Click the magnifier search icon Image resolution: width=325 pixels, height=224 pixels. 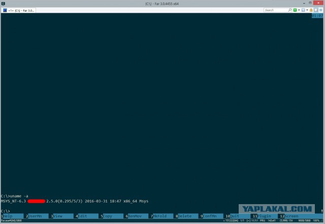tap(290, 10)
